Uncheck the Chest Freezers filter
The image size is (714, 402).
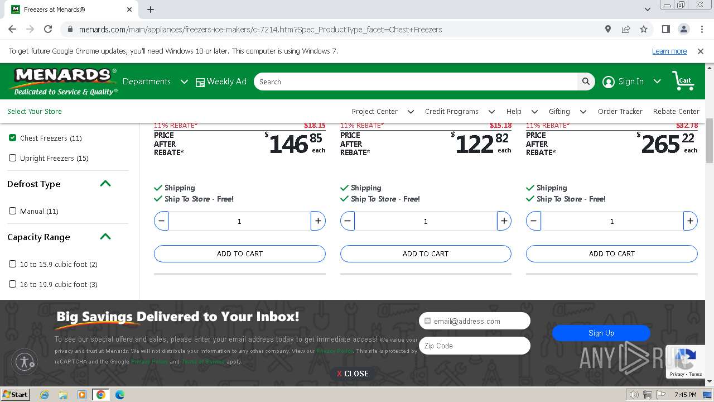(12, 138)
